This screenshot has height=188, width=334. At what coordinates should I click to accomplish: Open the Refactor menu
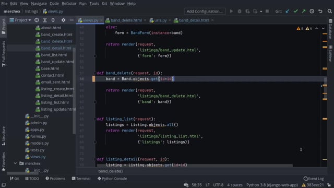tap(69, 4)
